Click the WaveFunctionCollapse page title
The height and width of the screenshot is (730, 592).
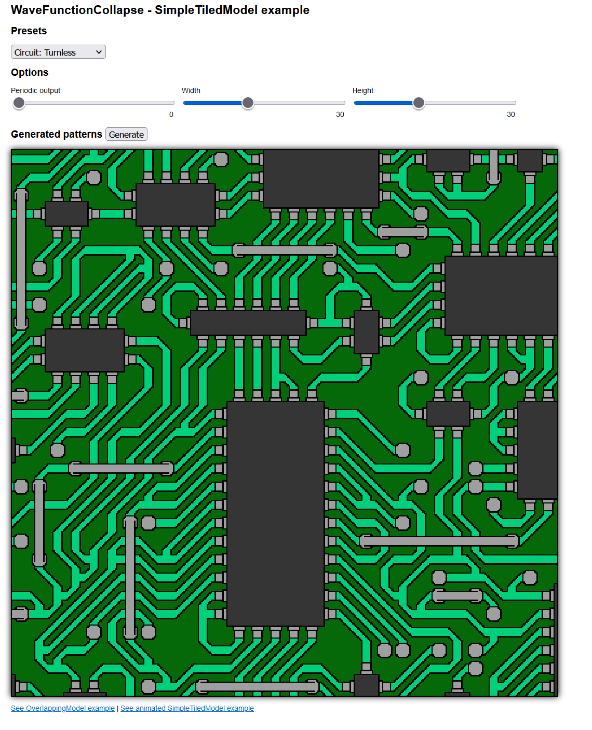point(159,10)
